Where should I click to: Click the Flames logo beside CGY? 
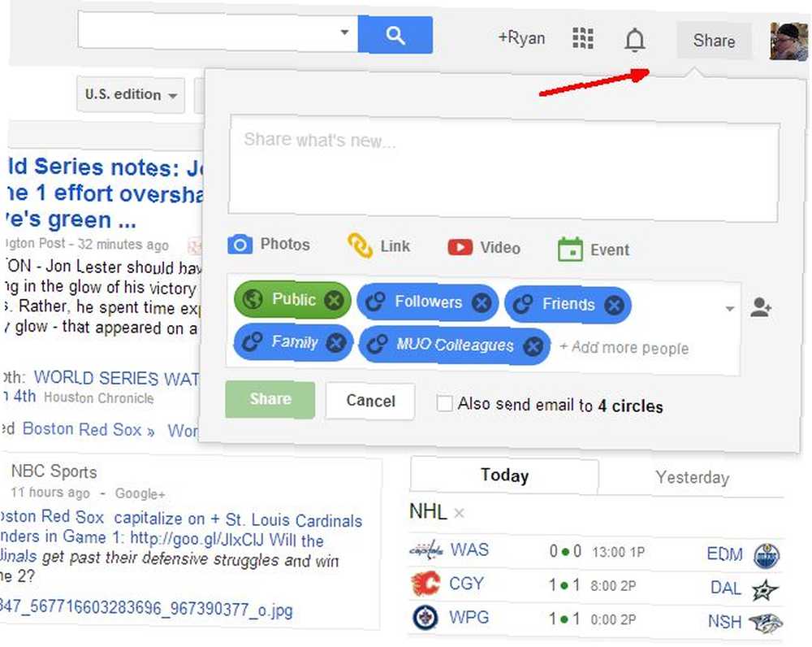click(425, 584)
